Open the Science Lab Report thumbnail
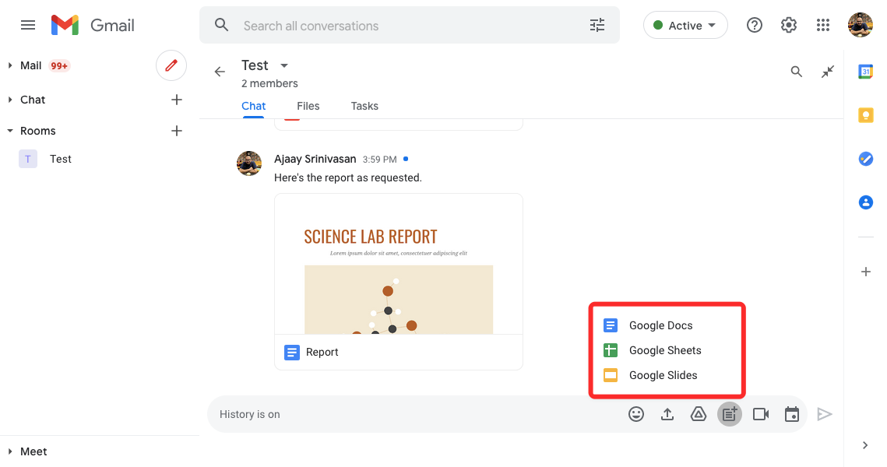The height and width of the screenshot is (467, 887). 398,272
